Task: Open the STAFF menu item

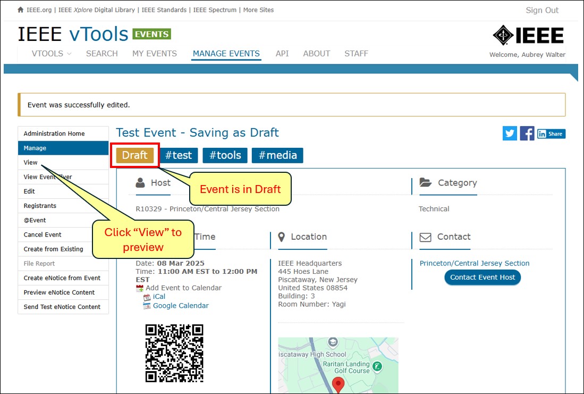Action: 356,54
